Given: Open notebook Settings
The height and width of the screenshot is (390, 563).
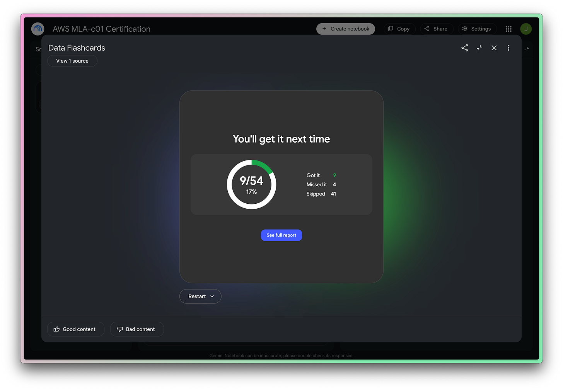Looking at the screenshot, I should coord(477,29).
